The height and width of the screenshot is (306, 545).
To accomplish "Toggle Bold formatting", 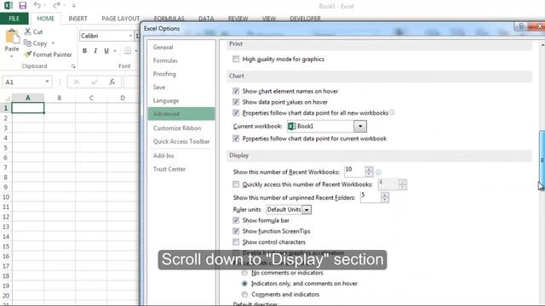I will (x=84, y=51).
